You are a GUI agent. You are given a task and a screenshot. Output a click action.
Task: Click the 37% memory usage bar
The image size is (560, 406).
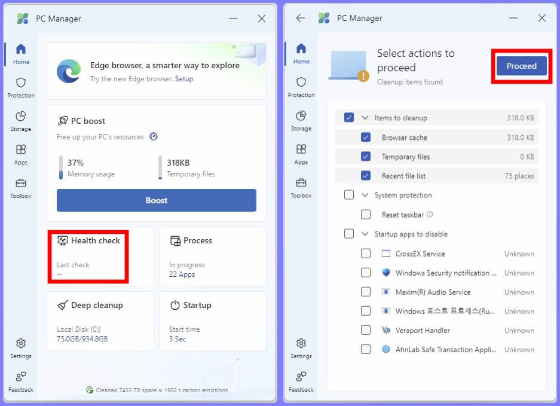coord(61,167)
